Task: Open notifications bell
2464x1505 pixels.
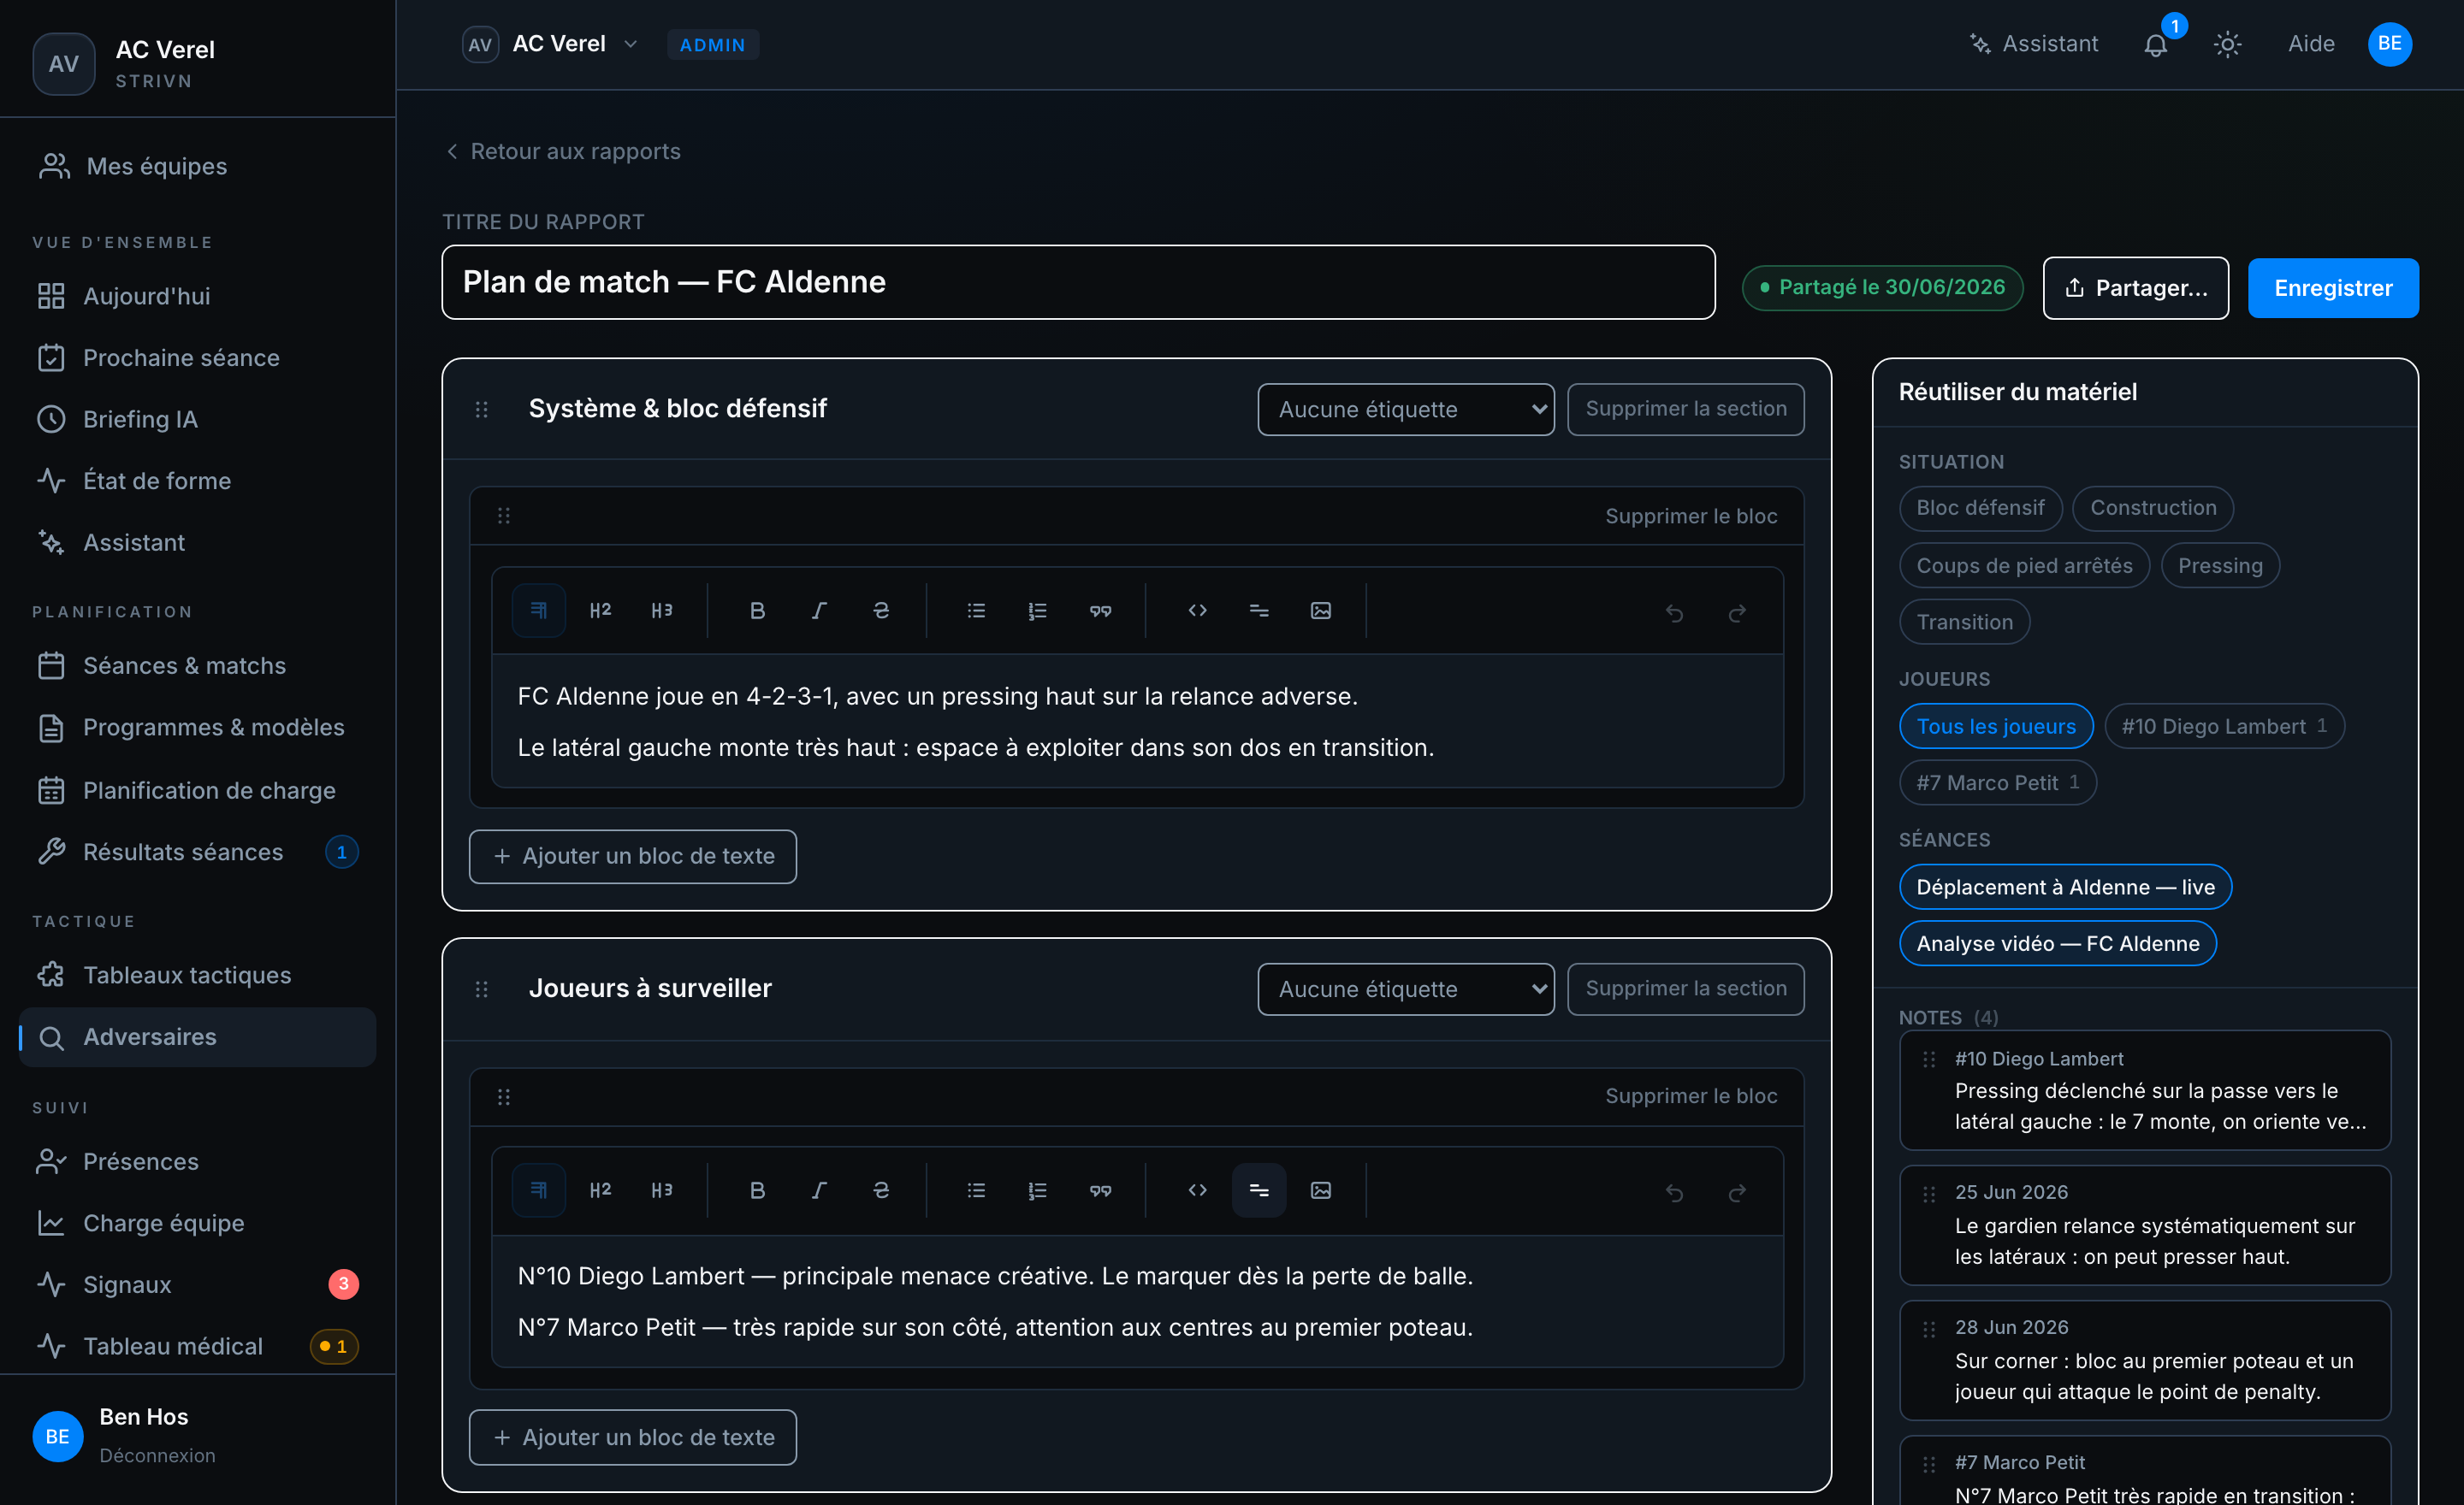Action: [x=2156, y=44]
